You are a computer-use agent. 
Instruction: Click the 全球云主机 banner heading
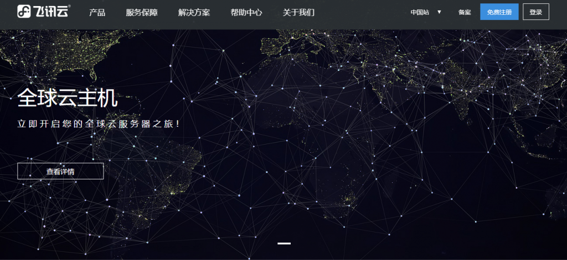[68, 98]
